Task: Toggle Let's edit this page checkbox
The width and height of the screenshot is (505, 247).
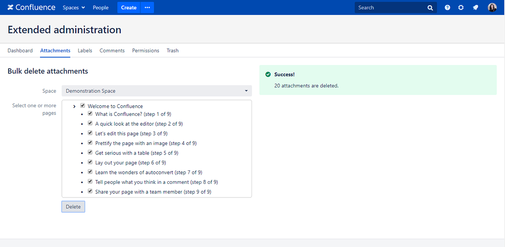Action: coord(90,133)
